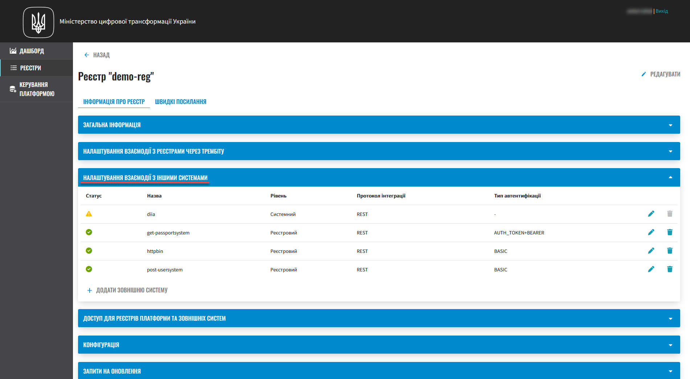
Task: Select the get-passportsystem name cell
Action: [x=168, y=233]
